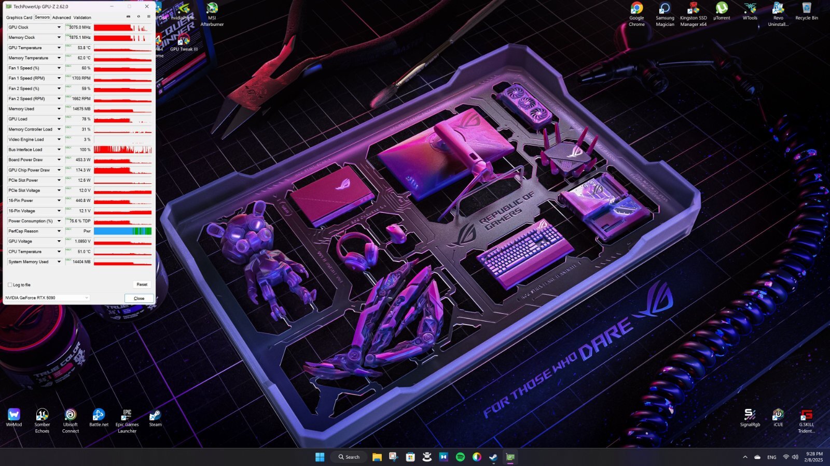Select Revo Uninstaller desktop shortcut
The image size is (830, 466).
point(778,14)
